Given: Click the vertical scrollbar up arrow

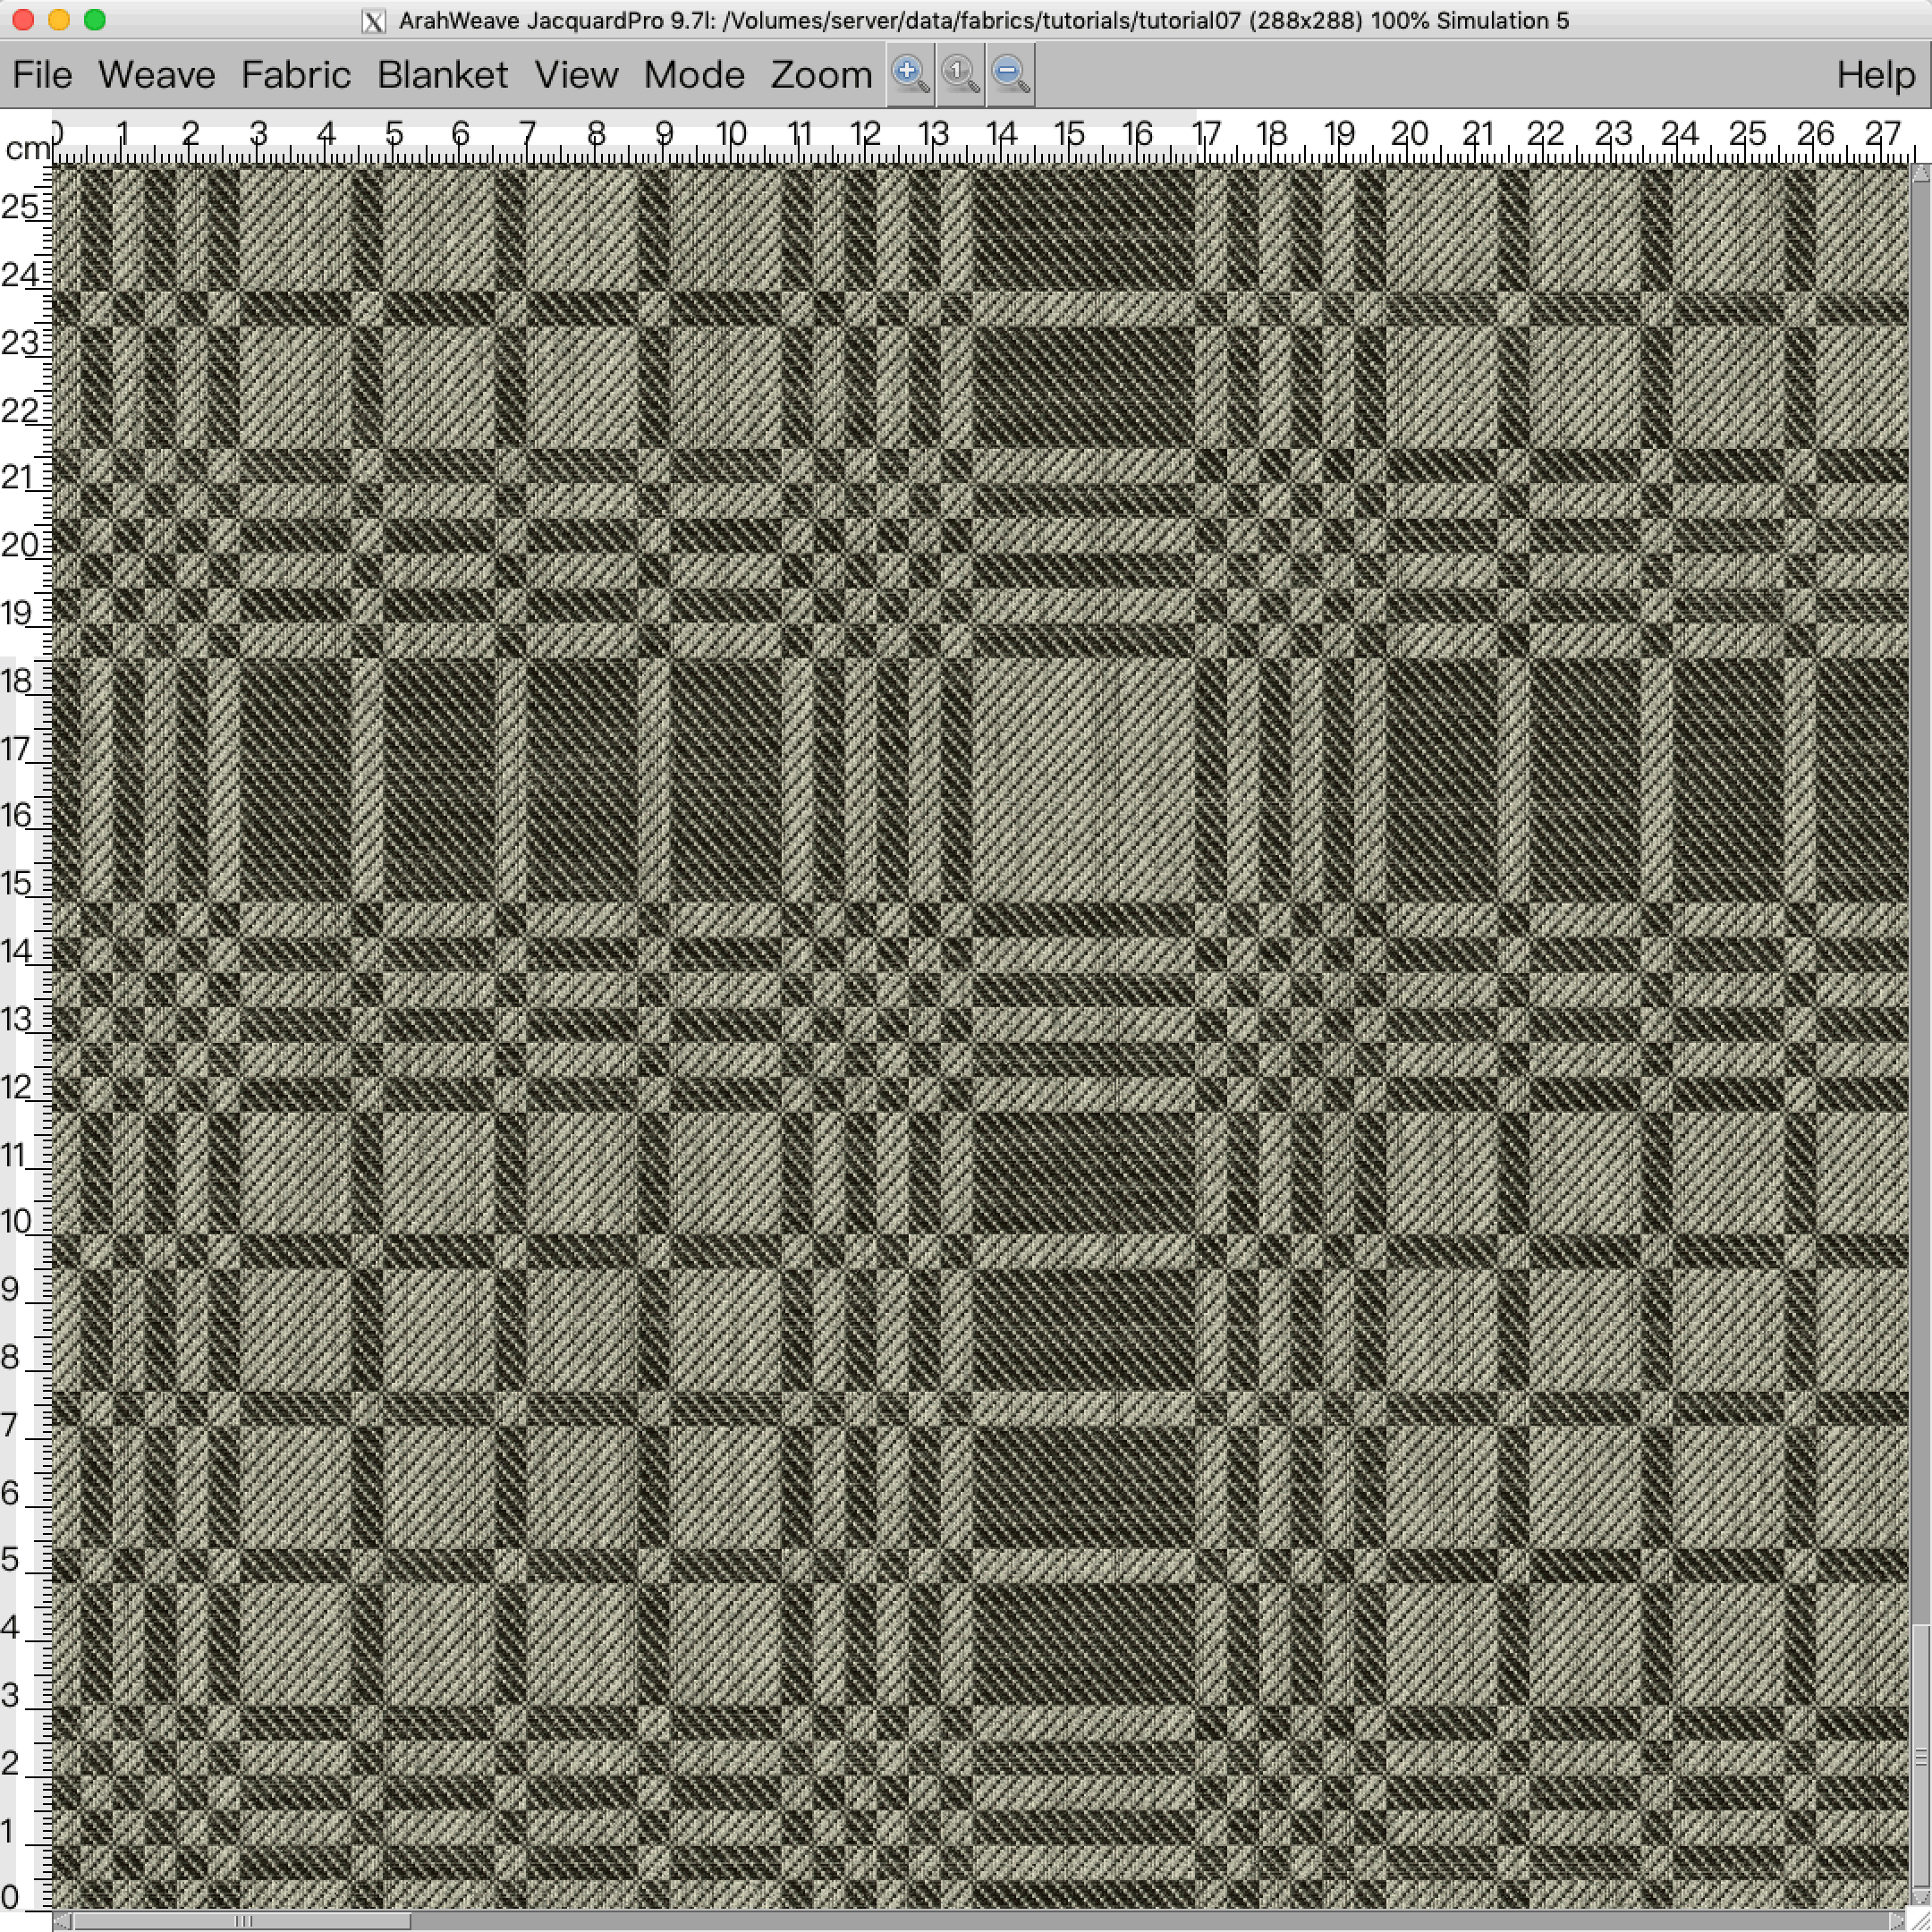Looking at the screenshot, I should 1921,173.
